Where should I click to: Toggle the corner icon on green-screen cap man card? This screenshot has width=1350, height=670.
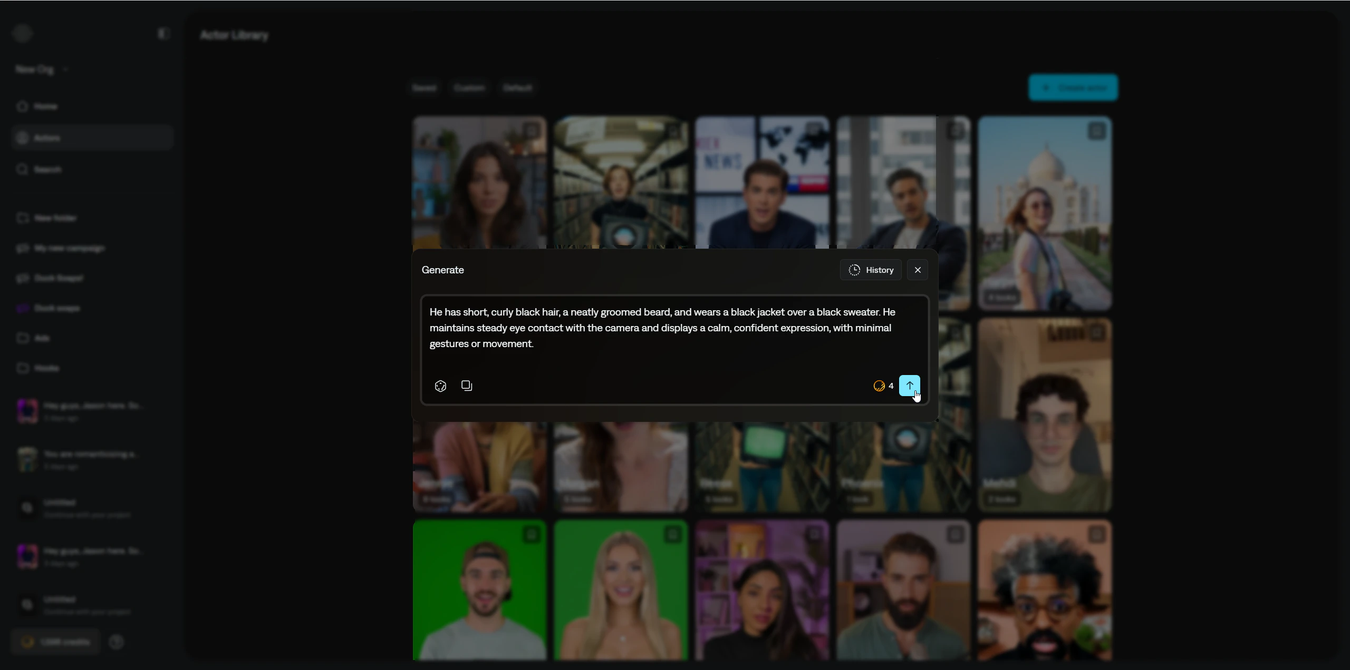click(532, 535)
